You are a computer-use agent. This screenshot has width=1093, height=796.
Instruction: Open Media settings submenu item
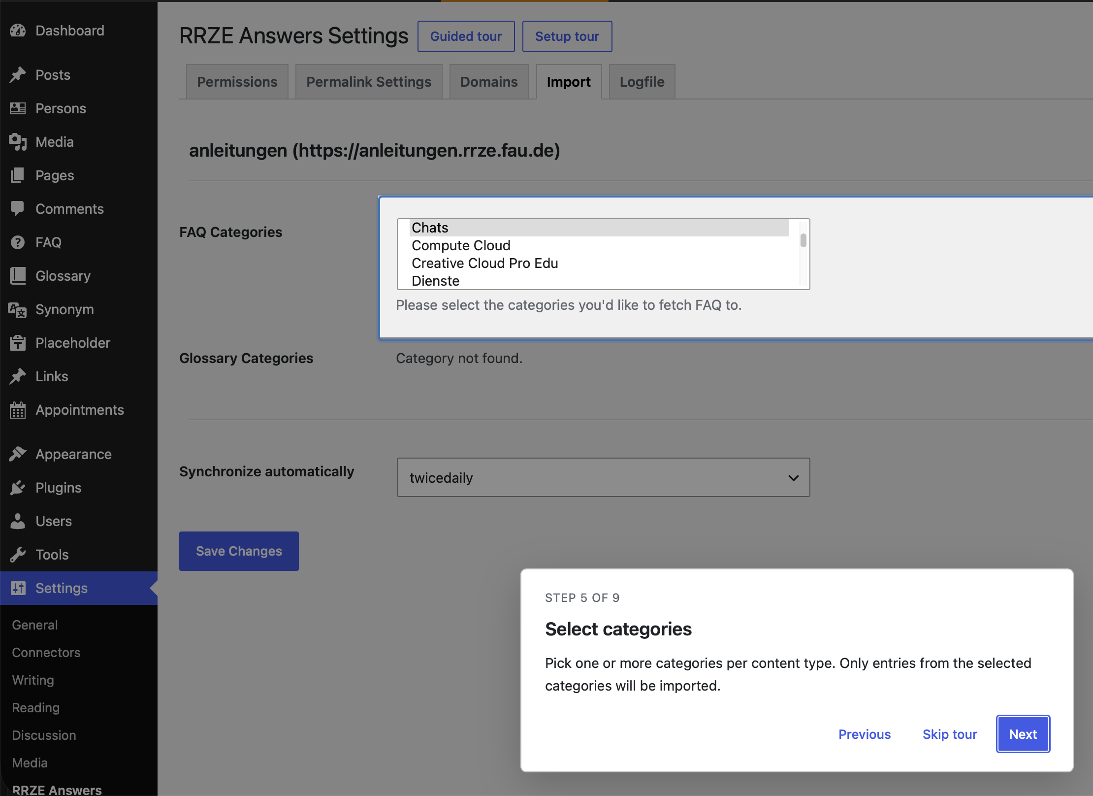pos(30,763)
